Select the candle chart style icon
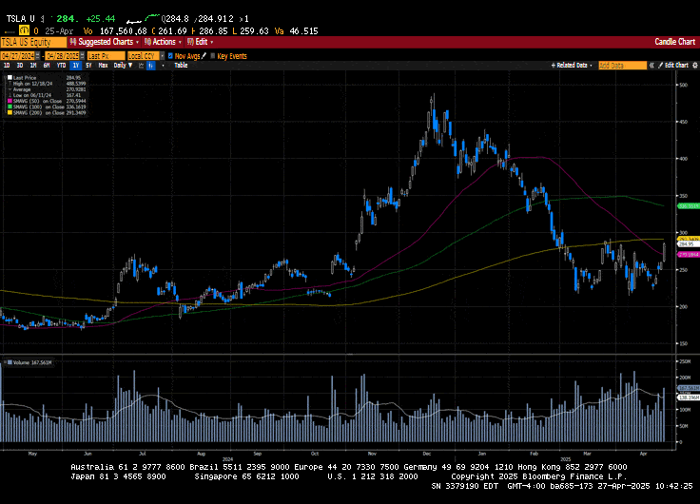 coord(150,66)
